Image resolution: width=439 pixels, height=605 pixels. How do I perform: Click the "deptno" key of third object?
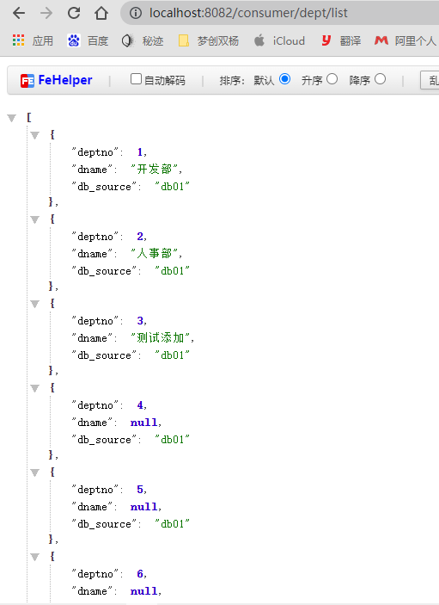(95, 321)
